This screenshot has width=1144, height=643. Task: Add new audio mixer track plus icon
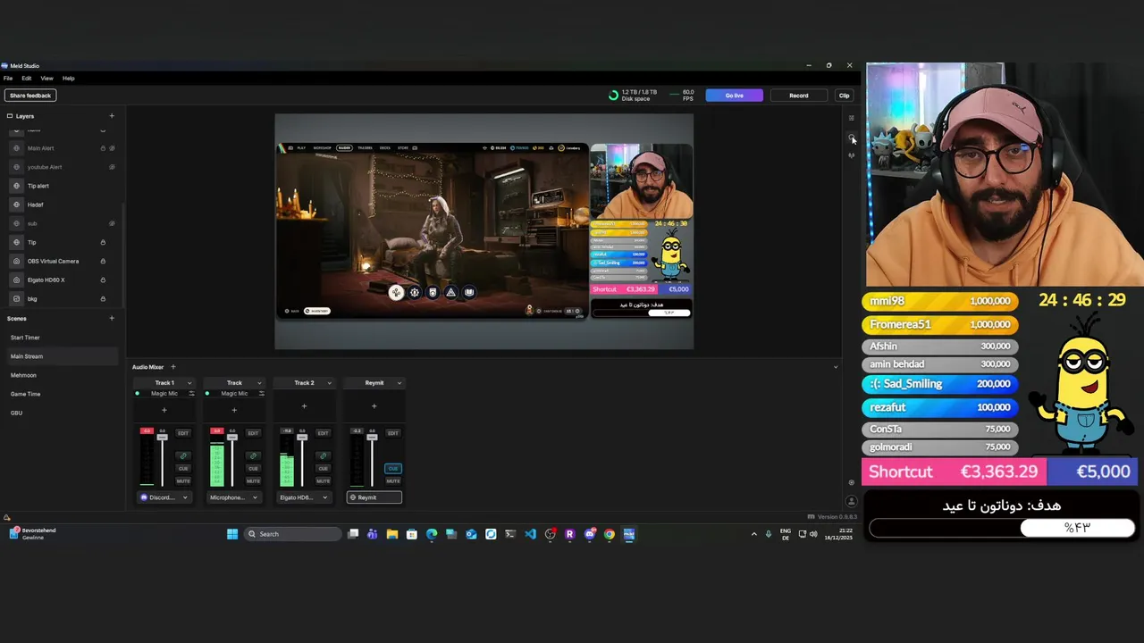click(172, 367)
